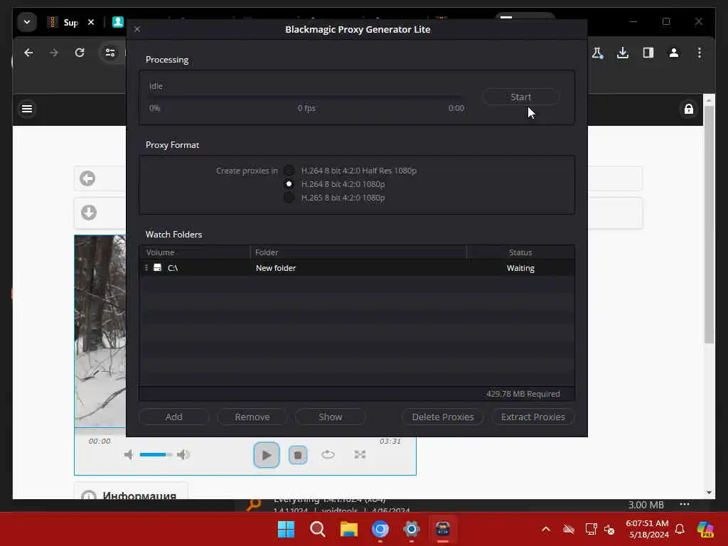The width and height of the screenshot is (728, 546).
Task: Open the taskbar clock and date
Action: 647,529
